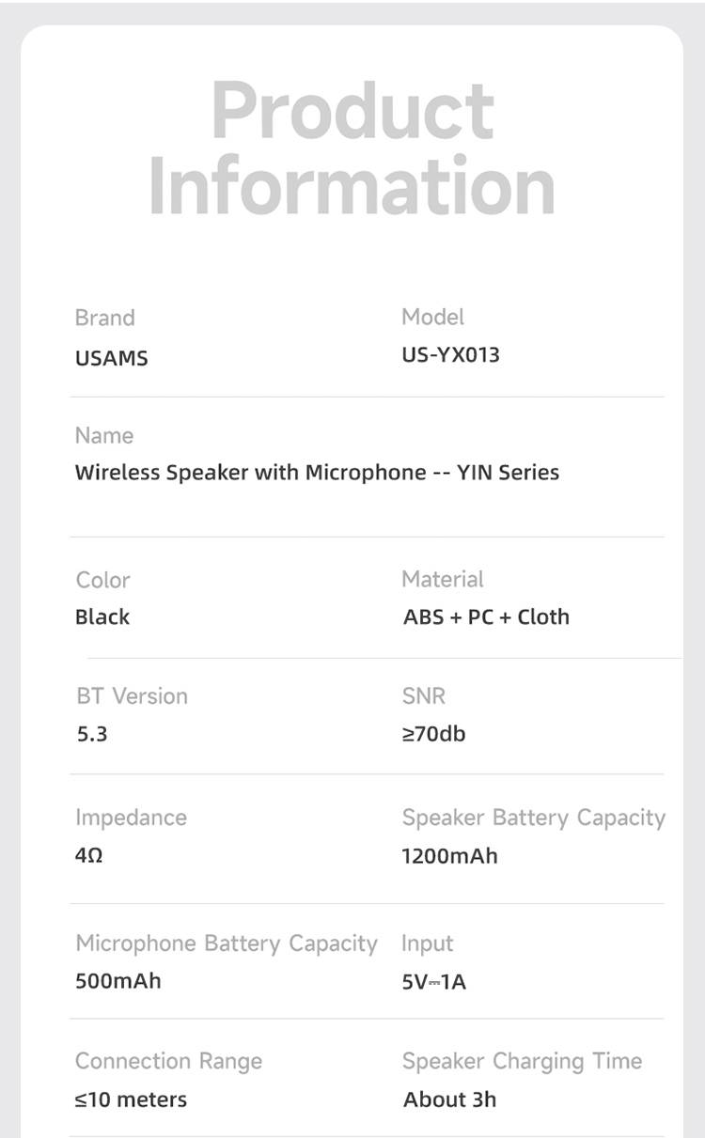Click the US-YX013 model number
Image resolution: width=705 pixels, height=1138 pixels.
[x=450, y=355]
